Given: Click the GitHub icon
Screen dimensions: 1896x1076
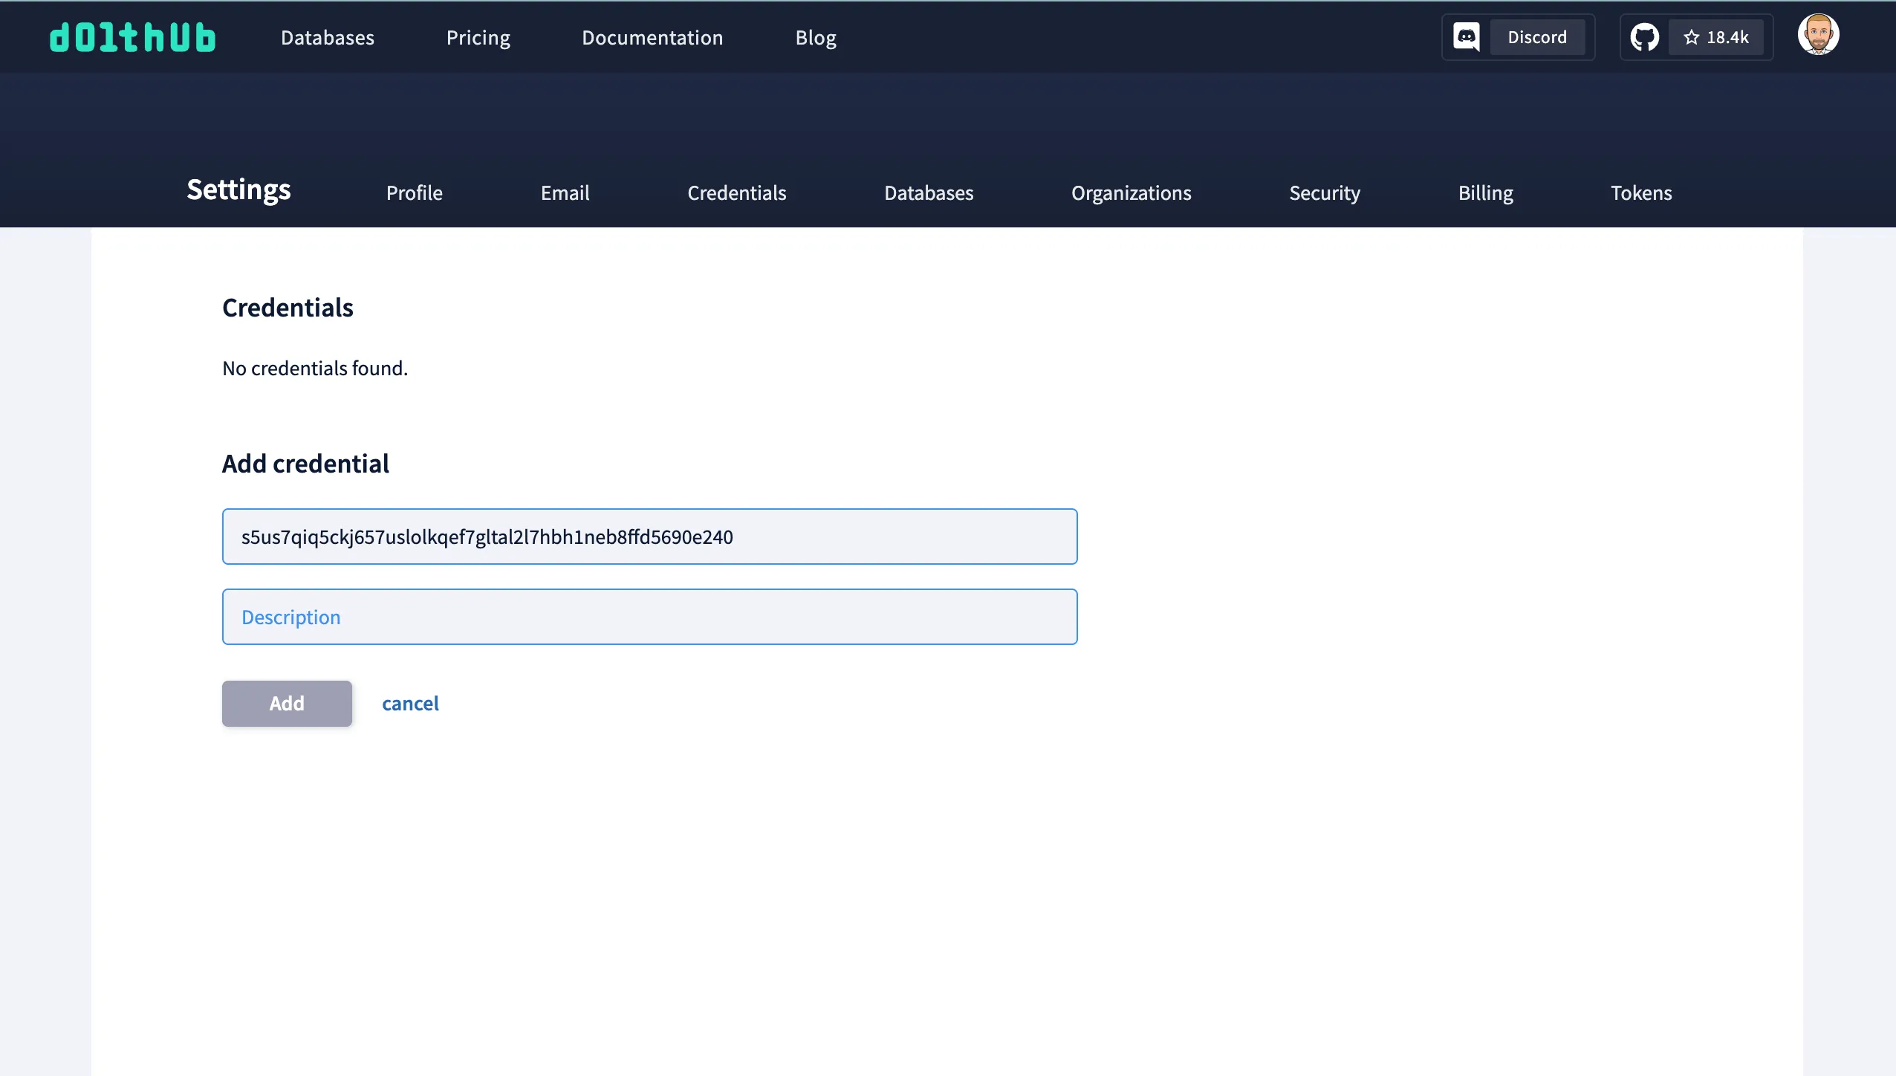Looking at the screenshot, I should point(1645,36).
